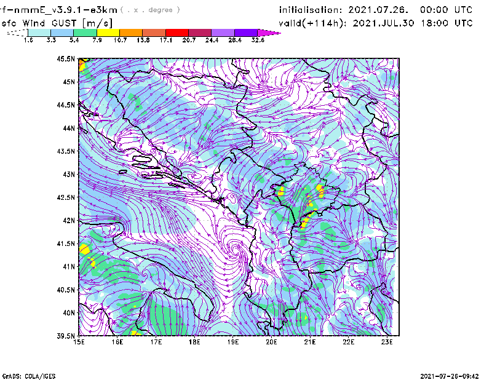Click the 45N latitude label
The image size is (492, 380).
(69, 82)
